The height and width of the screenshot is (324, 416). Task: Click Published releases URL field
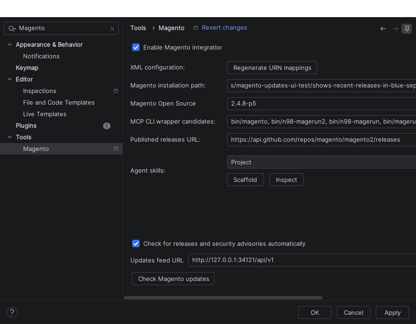[x=321, y=140]
